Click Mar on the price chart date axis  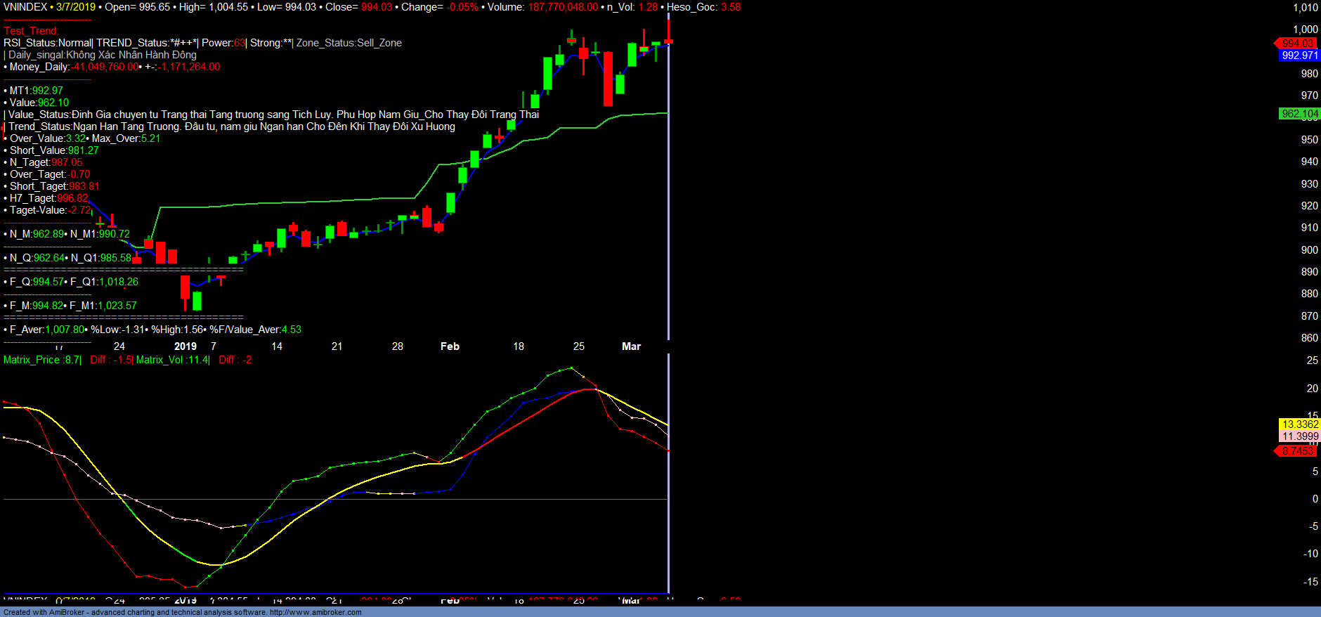(x=631, y=346)
